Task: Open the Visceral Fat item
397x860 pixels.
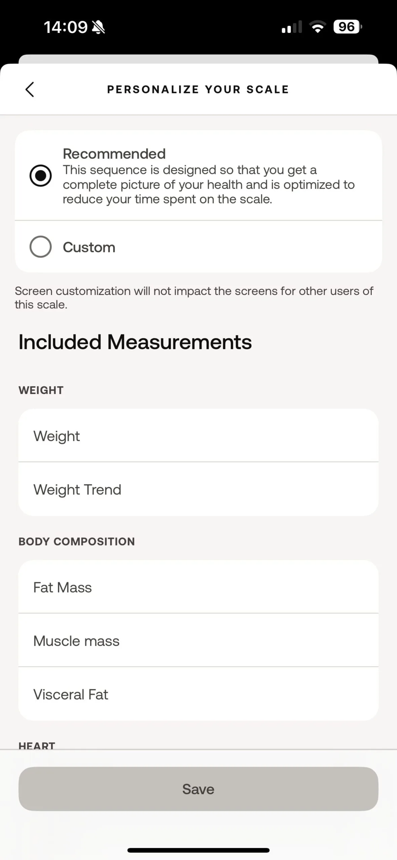Action: coord(198,694)
